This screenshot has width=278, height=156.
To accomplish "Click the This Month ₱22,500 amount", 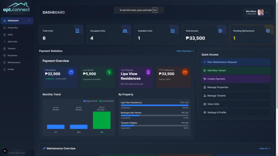I will (52, 74).
